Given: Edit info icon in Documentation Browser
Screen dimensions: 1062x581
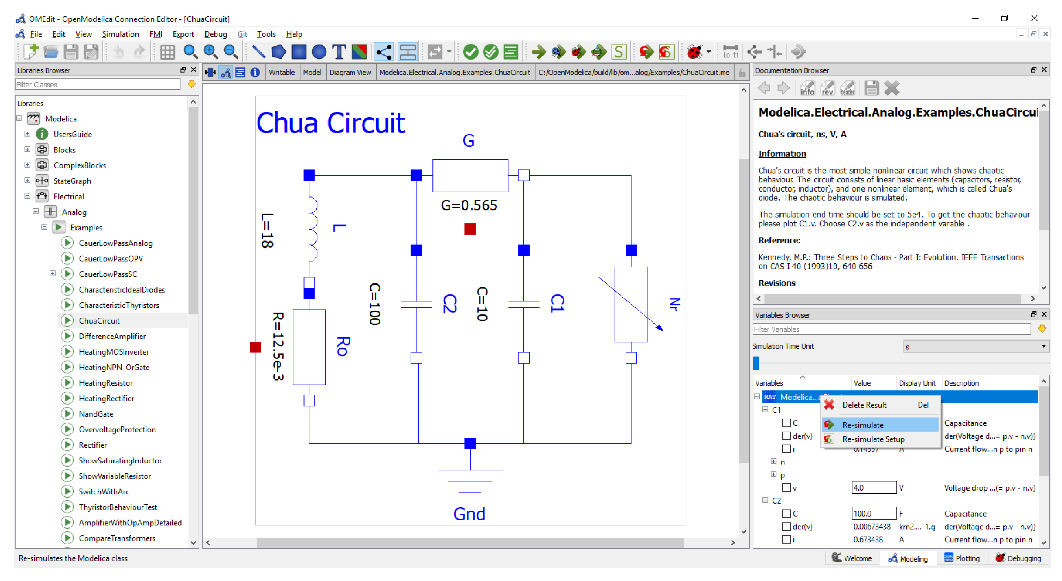Looking at the screenshot, I should [807, 88].
